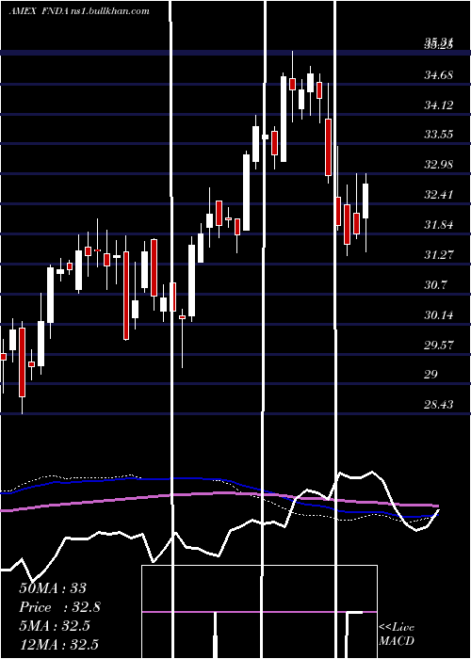Click the 34.12 price axis label

pyautogui.click(x=439, y=104)
